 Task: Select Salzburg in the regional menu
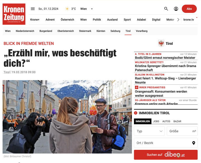tap(115, 31)
